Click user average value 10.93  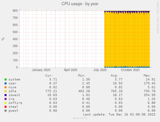click(x=118, y=83)
